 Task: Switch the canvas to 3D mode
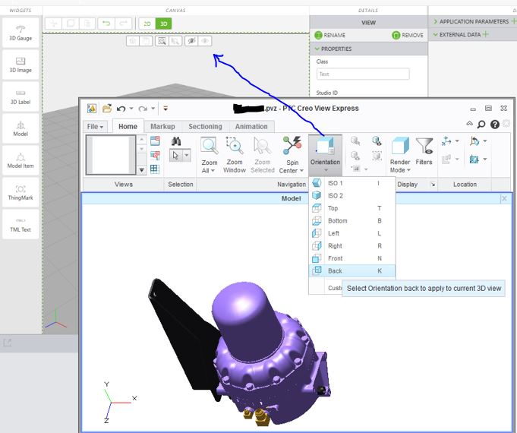pyautogui.click(x=163, y=24)
